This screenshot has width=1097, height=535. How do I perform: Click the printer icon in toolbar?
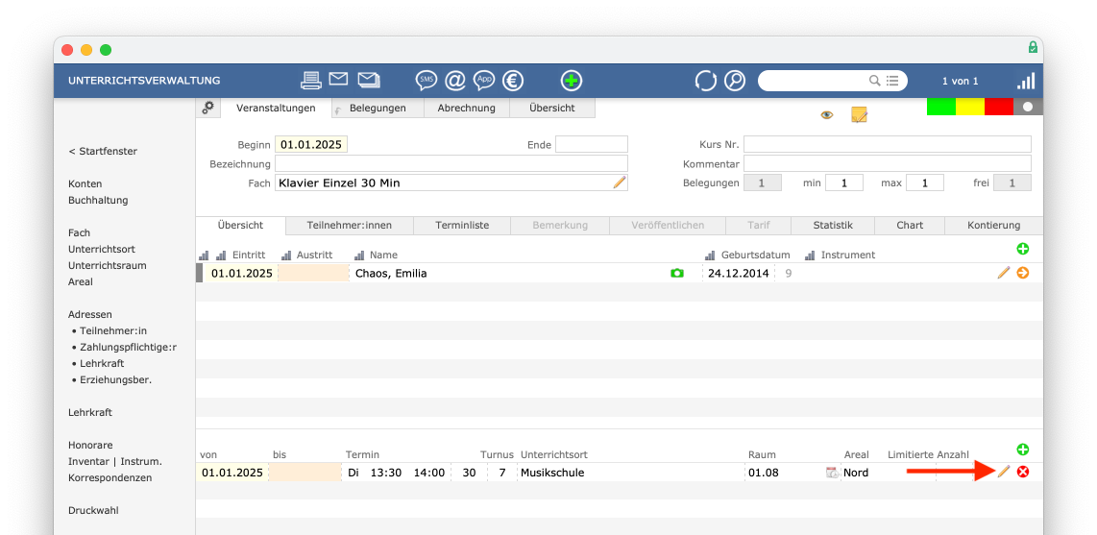[310, 81]
